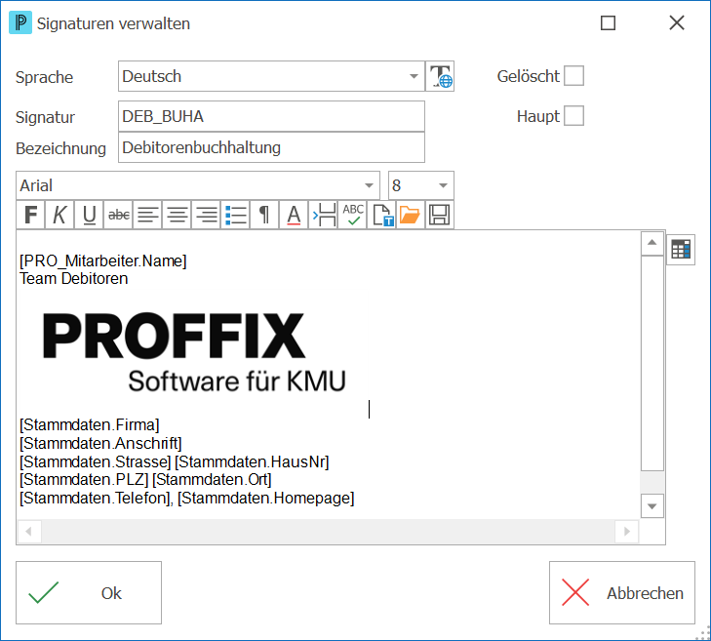The width and height of the screenshot is (711, 641).
Task: Underline the selected text
Action: 89,215
